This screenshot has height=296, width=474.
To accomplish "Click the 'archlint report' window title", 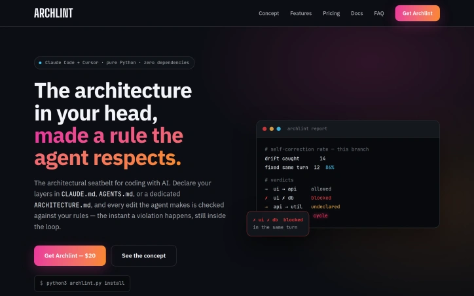I will [x=307, y=129].
